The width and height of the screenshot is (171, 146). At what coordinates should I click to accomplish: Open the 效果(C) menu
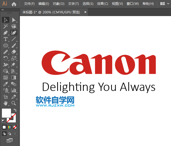[x=103, y=4]
